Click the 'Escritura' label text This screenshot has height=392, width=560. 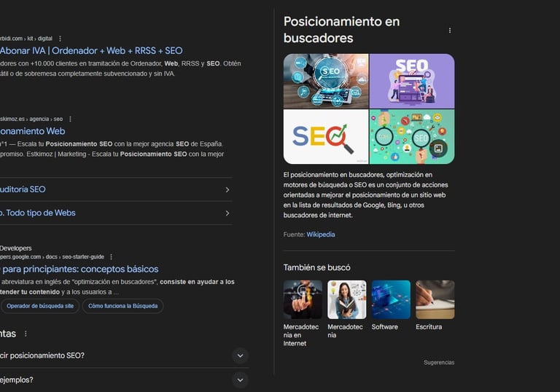[429, 326]
